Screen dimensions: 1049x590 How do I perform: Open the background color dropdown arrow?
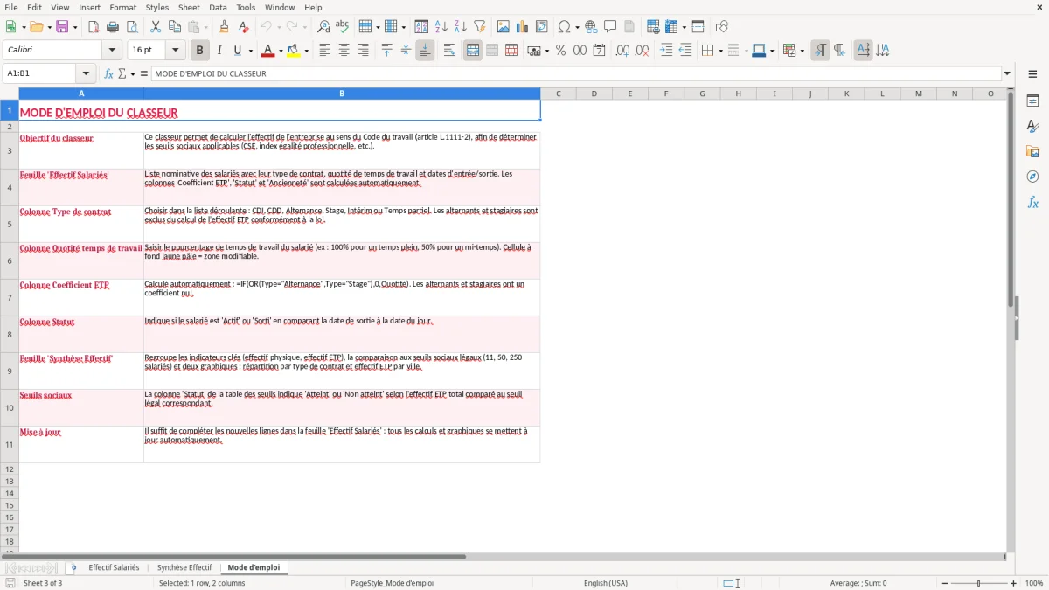306,51
